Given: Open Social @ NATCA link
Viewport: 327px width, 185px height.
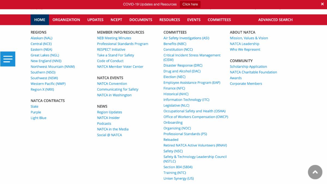Looking at the screenshot, I should pyautogui.click(x=110, y=135).
